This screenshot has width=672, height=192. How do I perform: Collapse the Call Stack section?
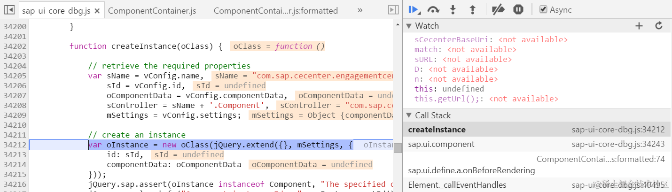(409, 115)
